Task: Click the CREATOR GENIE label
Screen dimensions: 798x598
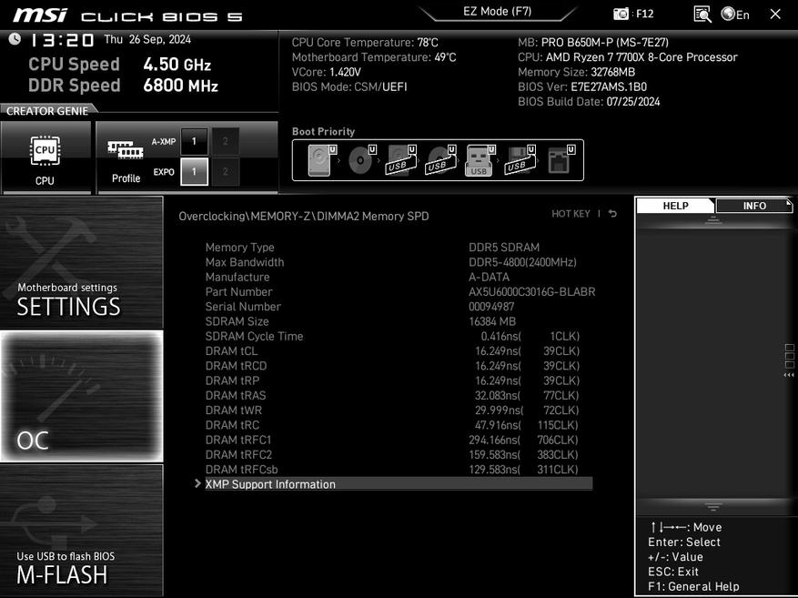Action: tap(46, 111)
